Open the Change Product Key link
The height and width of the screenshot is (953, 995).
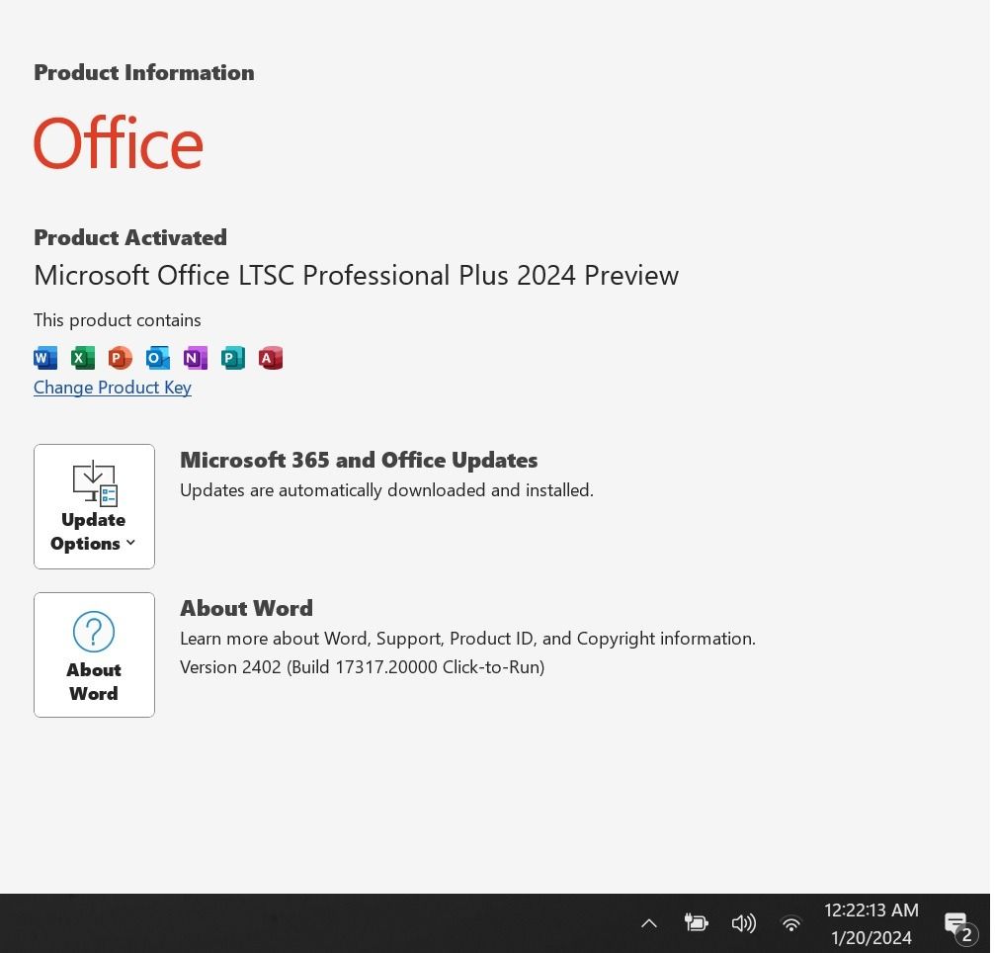point(113,388)
